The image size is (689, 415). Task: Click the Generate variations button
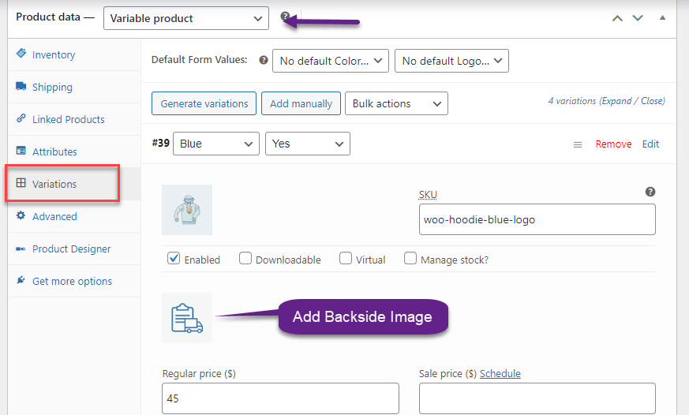click(204, 103)
